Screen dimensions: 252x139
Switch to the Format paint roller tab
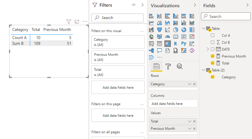tap(168, 66)
